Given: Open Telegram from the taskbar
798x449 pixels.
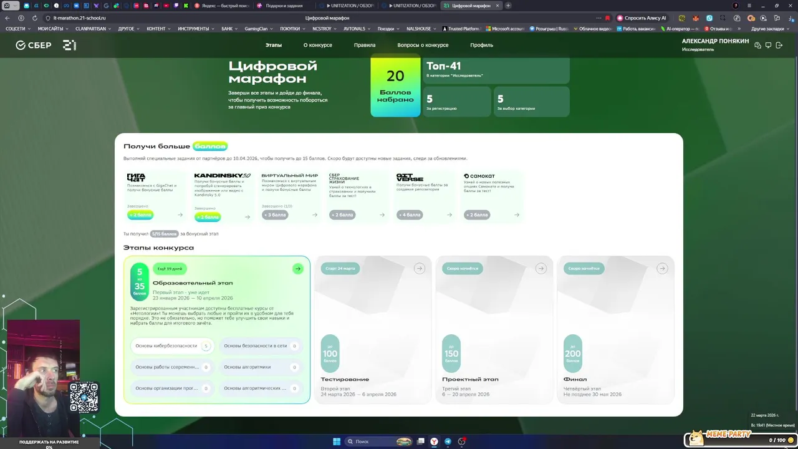Looking at the screenshot, I should tap(448, 442).
